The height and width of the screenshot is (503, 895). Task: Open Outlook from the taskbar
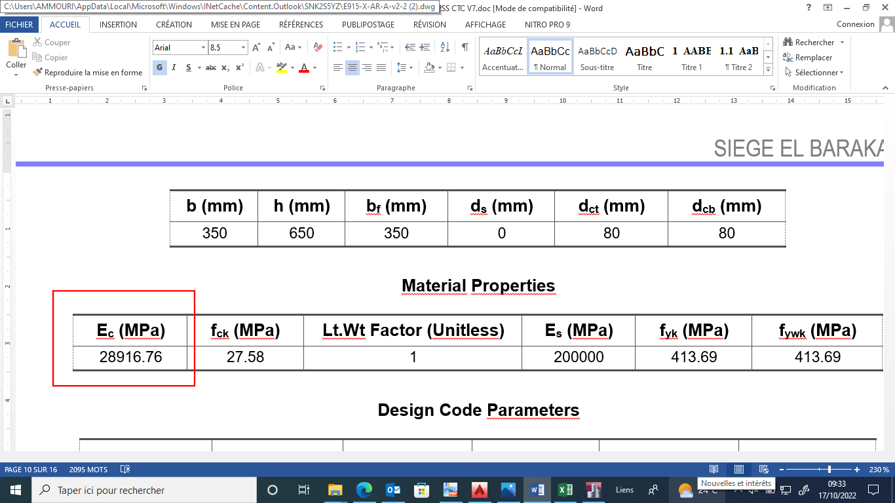click(393, 490)
